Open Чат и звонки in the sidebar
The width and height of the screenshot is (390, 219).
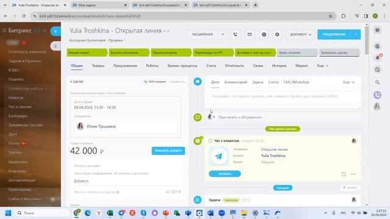pos(20,107)
